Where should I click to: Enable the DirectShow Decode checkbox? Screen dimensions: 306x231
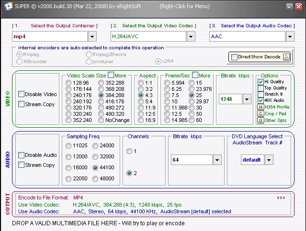(234, 57)
